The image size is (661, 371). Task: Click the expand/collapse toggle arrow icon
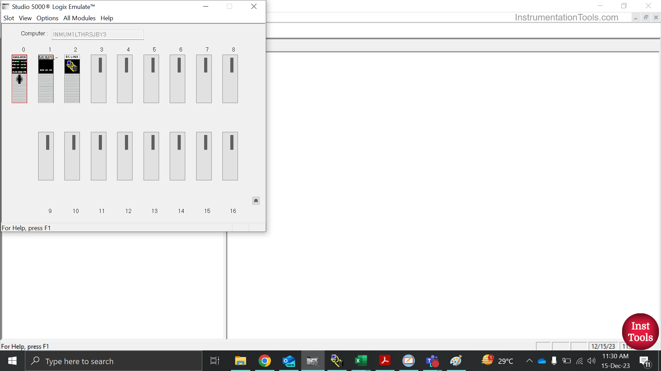coord(256,201)
